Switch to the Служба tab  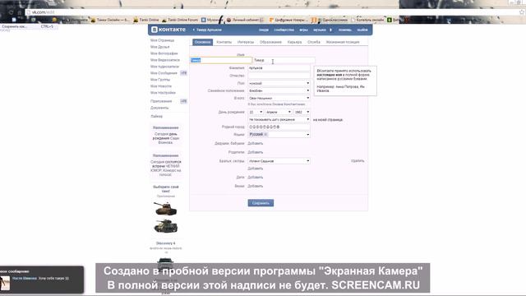click(314, 42)
